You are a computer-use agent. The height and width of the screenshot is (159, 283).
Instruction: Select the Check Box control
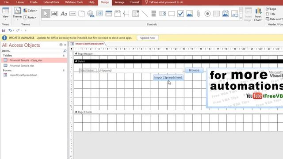180,14
